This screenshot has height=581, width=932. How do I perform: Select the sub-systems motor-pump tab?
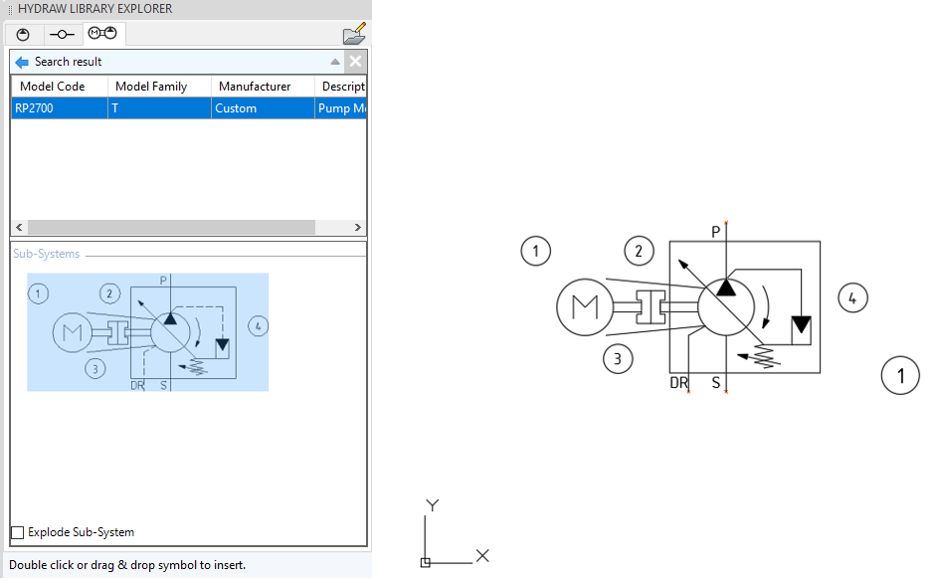coord(103,34)
